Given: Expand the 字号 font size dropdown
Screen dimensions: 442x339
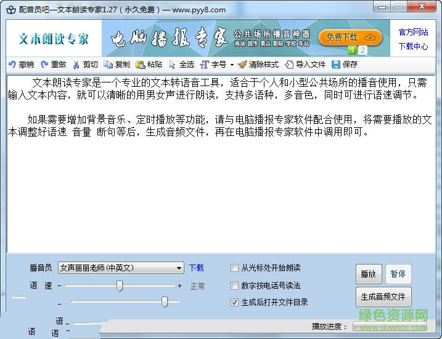Looking at the screenshot, I should point(232,65).
